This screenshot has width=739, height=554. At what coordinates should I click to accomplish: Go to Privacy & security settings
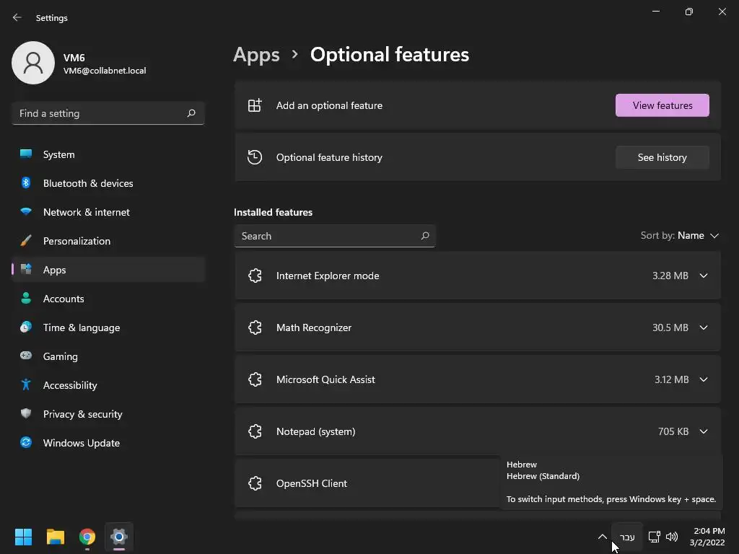pos(82,414)
